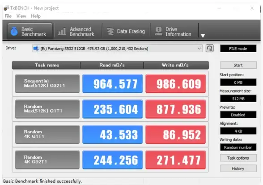Image resolution: width=263 pixels, height=185 pixels.
Task: Click the Read mB/s column header
Action: click(x=112, y=65)
